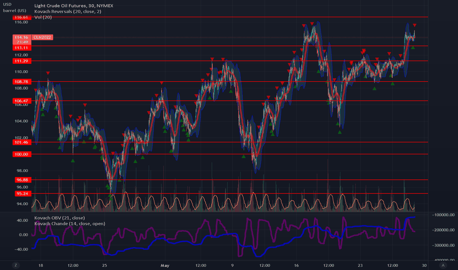458x270 pixels.
Task: Click the 30 date label on time axis
Action: coord(424,265)
